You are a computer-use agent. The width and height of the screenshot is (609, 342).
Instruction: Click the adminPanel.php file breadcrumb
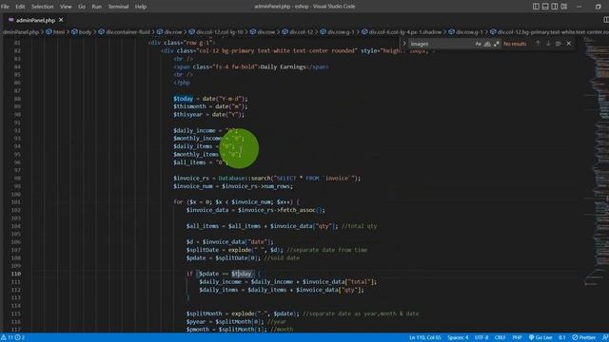20,31
